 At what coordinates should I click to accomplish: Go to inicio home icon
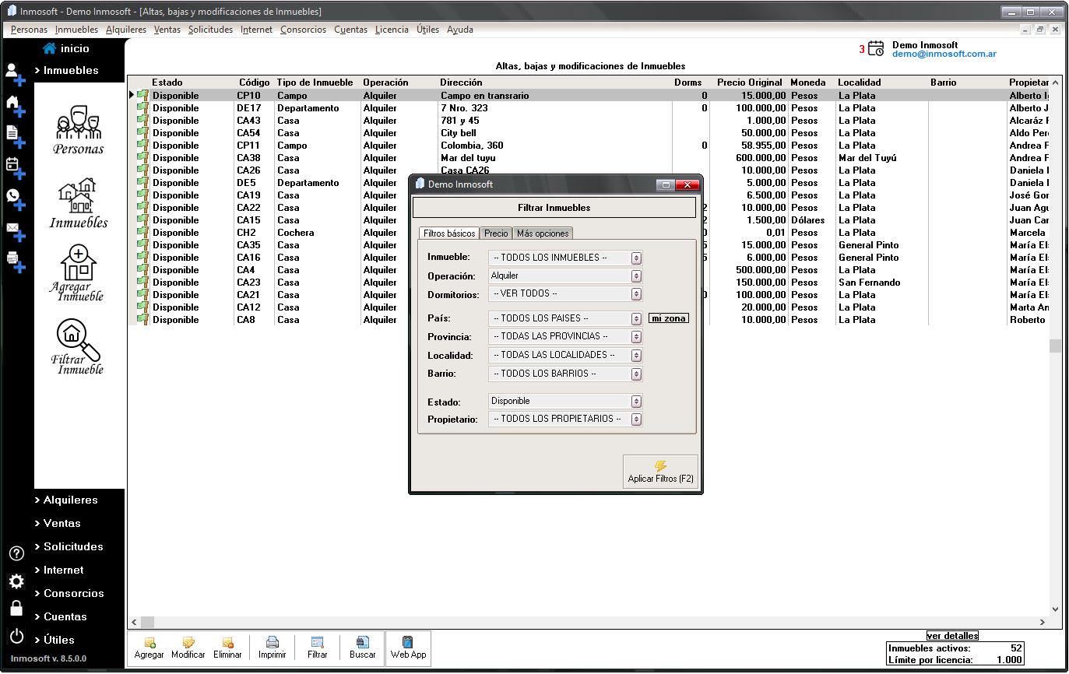click(50, 48)
